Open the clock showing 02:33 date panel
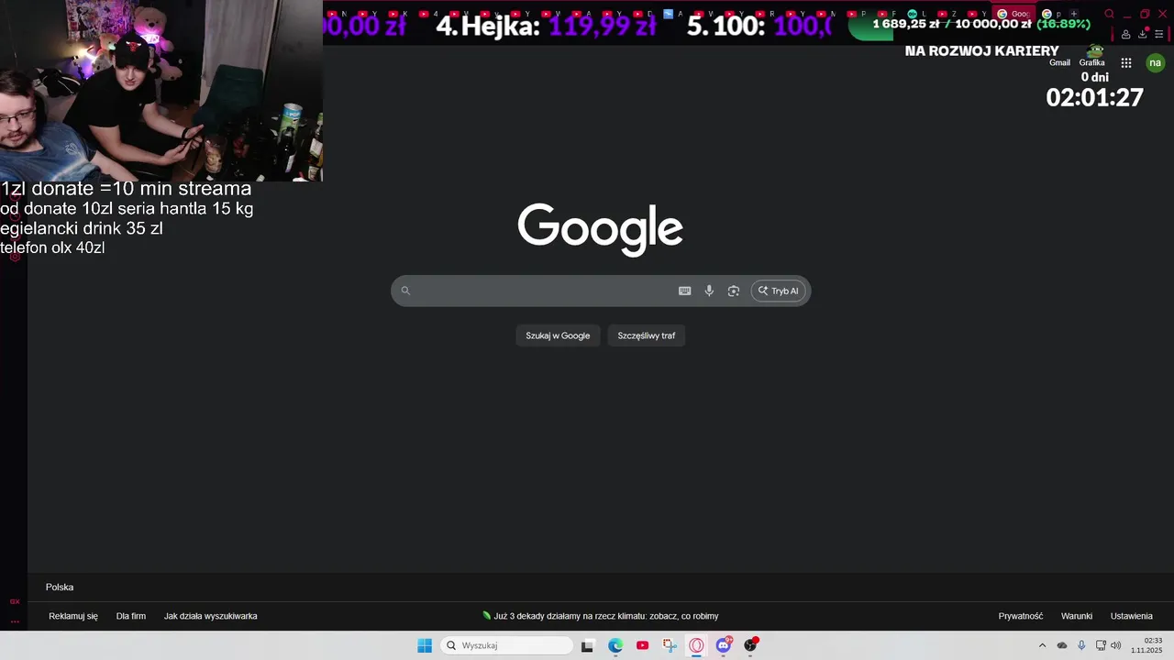1174x660 pixels. (x=1146, y=645)
